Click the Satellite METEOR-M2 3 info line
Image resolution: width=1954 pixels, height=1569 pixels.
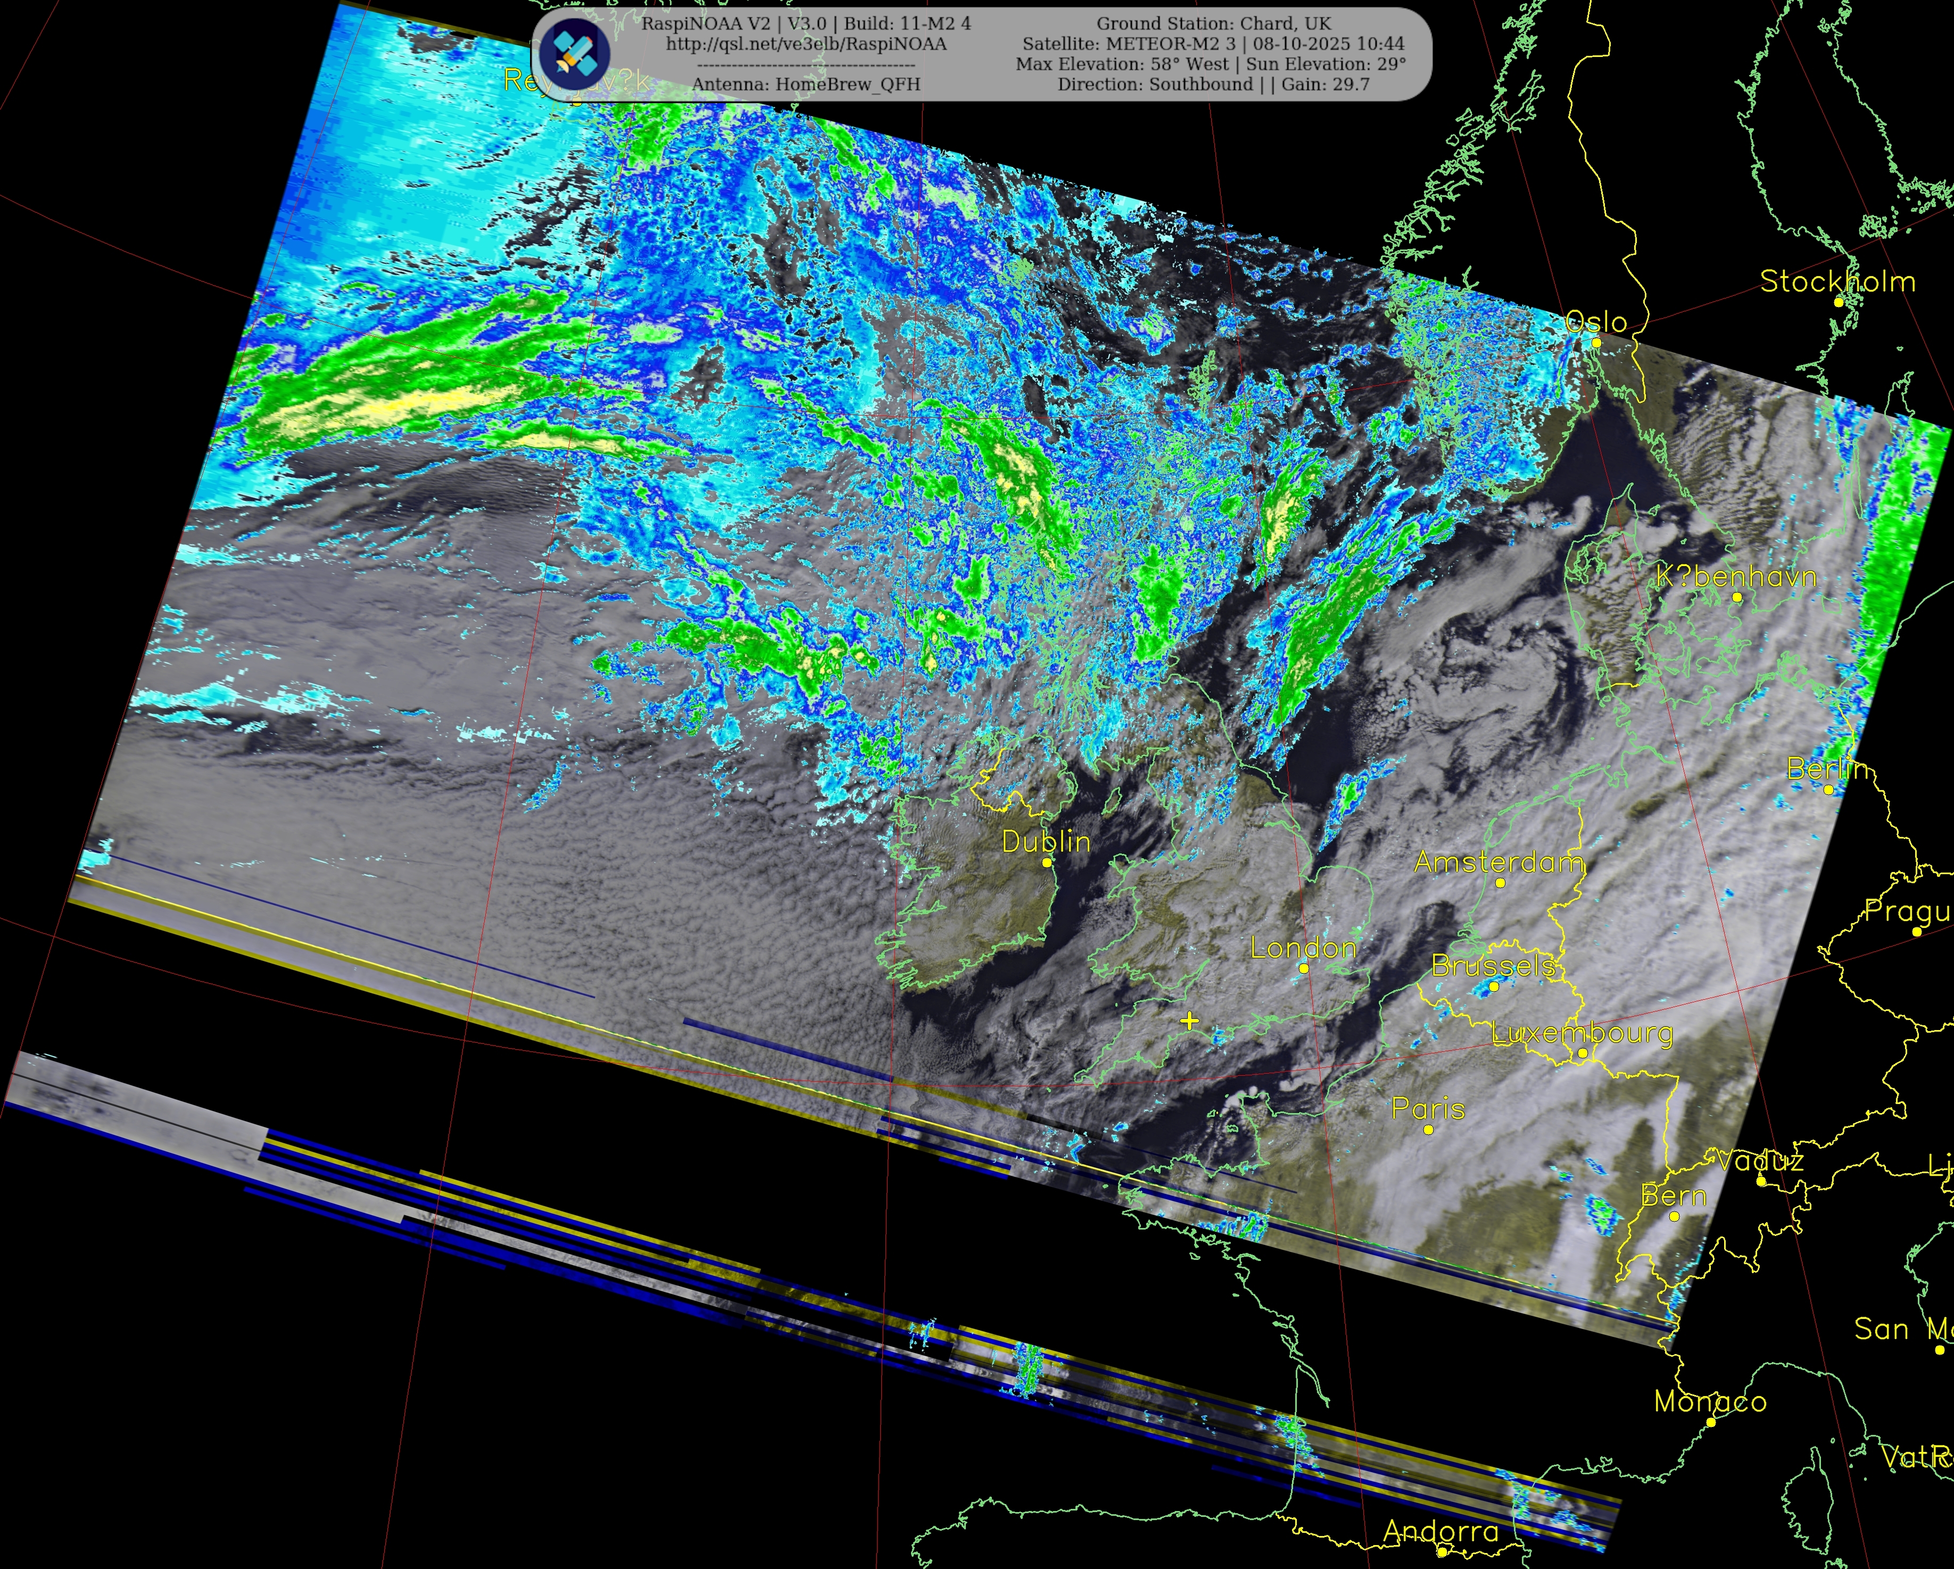tap(1213, 44)
